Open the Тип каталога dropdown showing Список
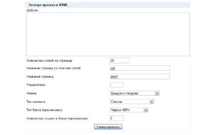This screenshot has width=215, height=135. point(132,102)
